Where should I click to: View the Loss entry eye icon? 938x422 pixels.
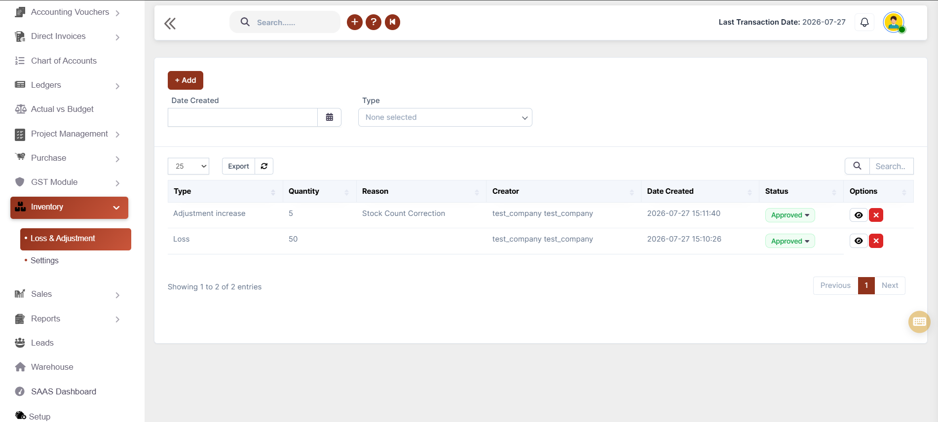coord(859,241)
